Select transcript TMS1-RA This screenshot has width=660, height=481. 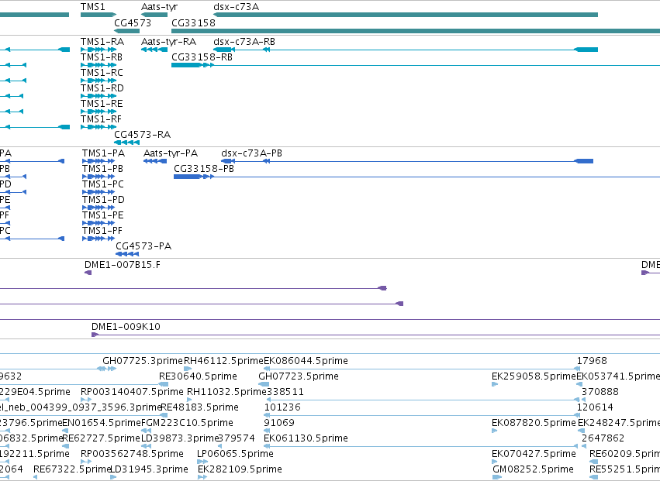[98, 50]
